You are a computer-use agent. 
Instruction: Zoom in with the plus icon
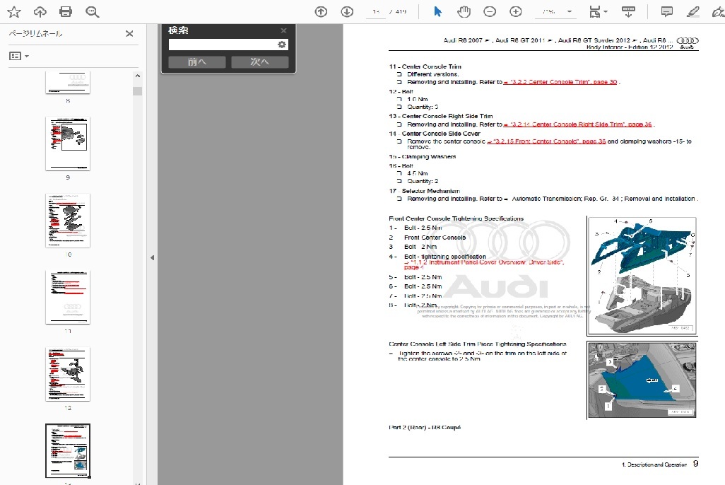click(x=516, y=11)
